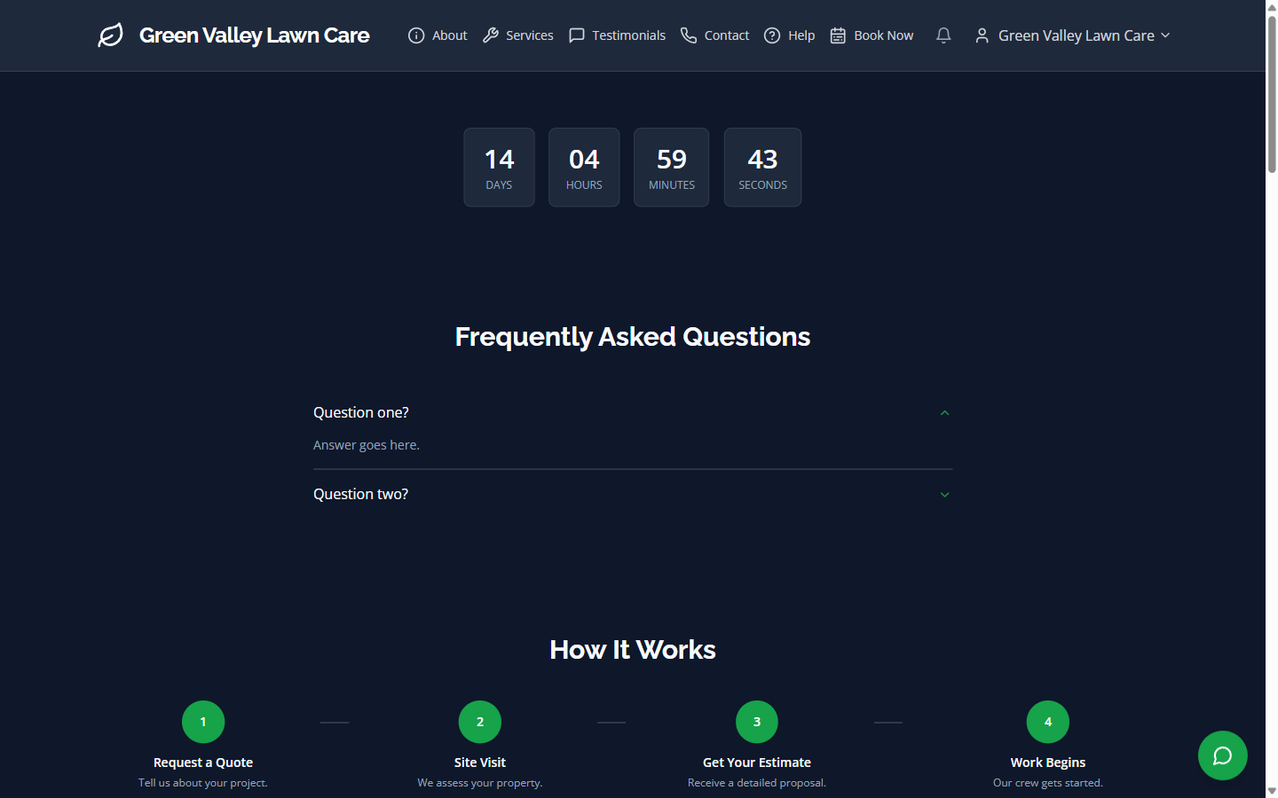Collapse the Question one answer
This screenshot has width=1278, height=798.
[x=944, y=412]
